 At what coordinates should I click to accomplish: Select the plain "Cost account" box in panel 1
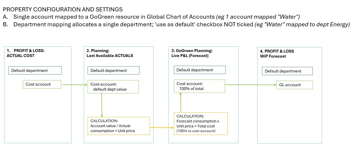point(42,84)
